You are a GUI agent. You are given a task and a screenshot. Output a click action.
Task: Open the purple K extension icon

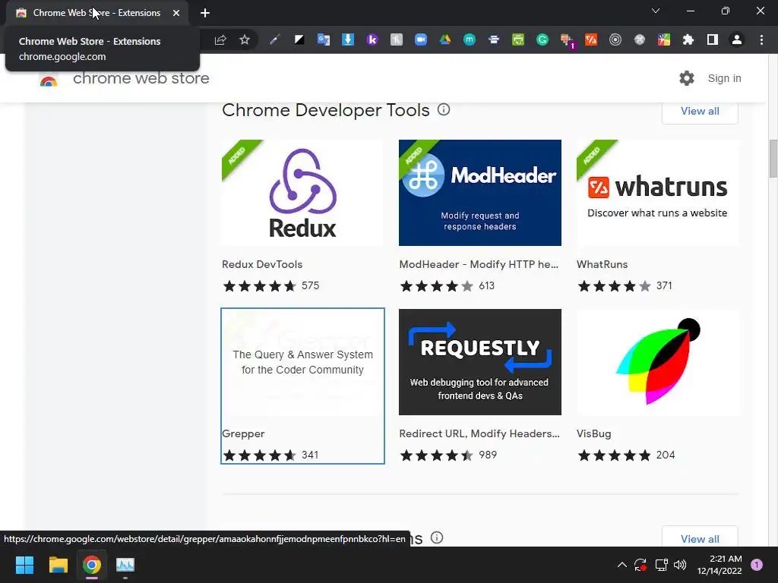pos(372,40)
